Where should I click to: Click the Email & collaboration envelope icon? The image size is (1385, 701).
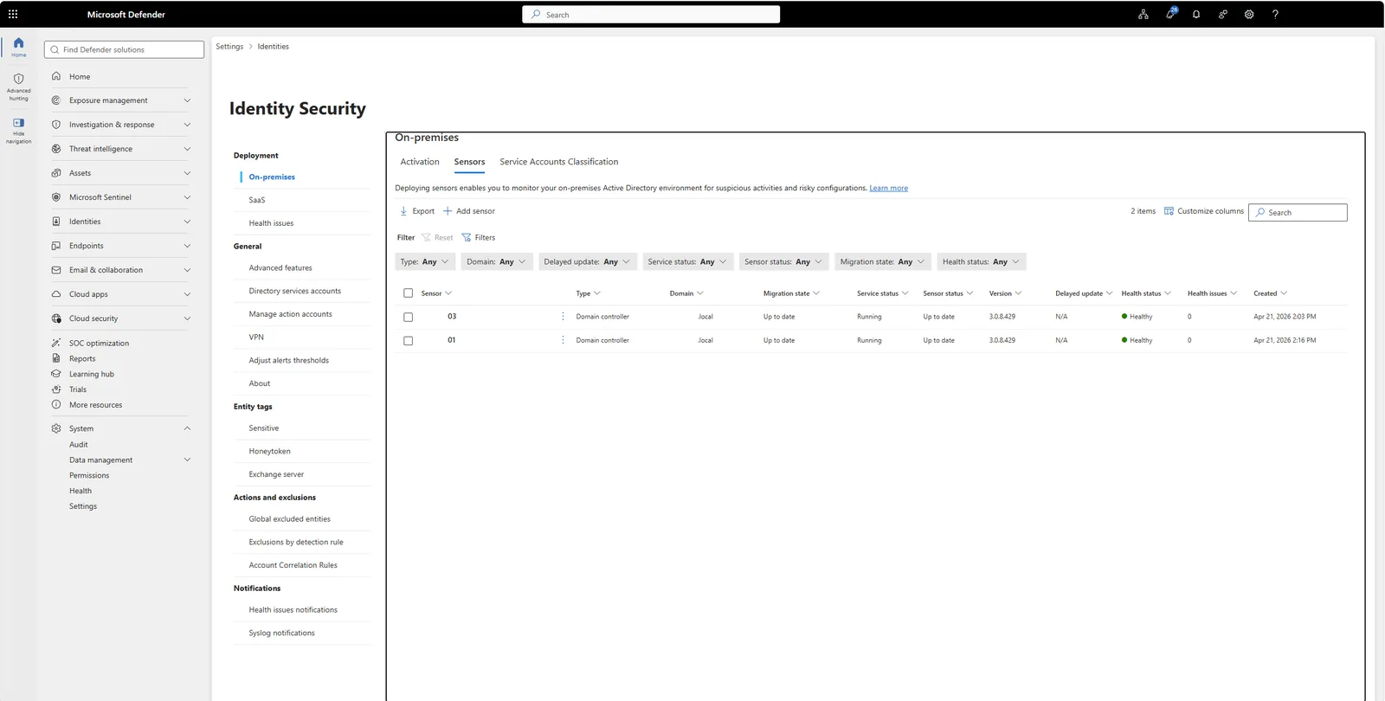pos(56,270)
